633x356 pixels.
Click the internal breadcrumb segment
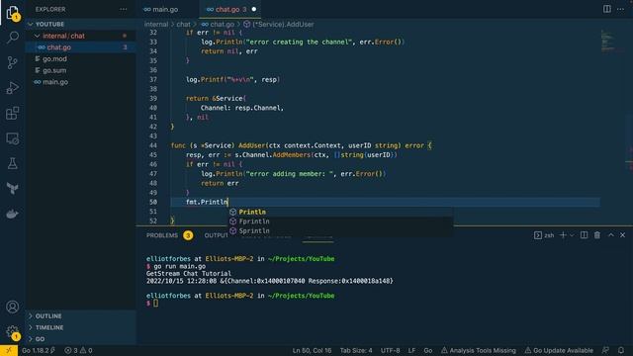(156, 24)
